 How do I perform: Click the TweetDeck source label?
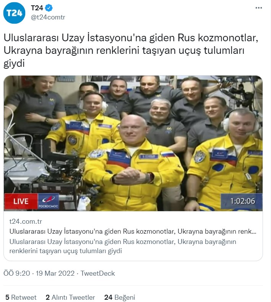click(x=97, y=273)
